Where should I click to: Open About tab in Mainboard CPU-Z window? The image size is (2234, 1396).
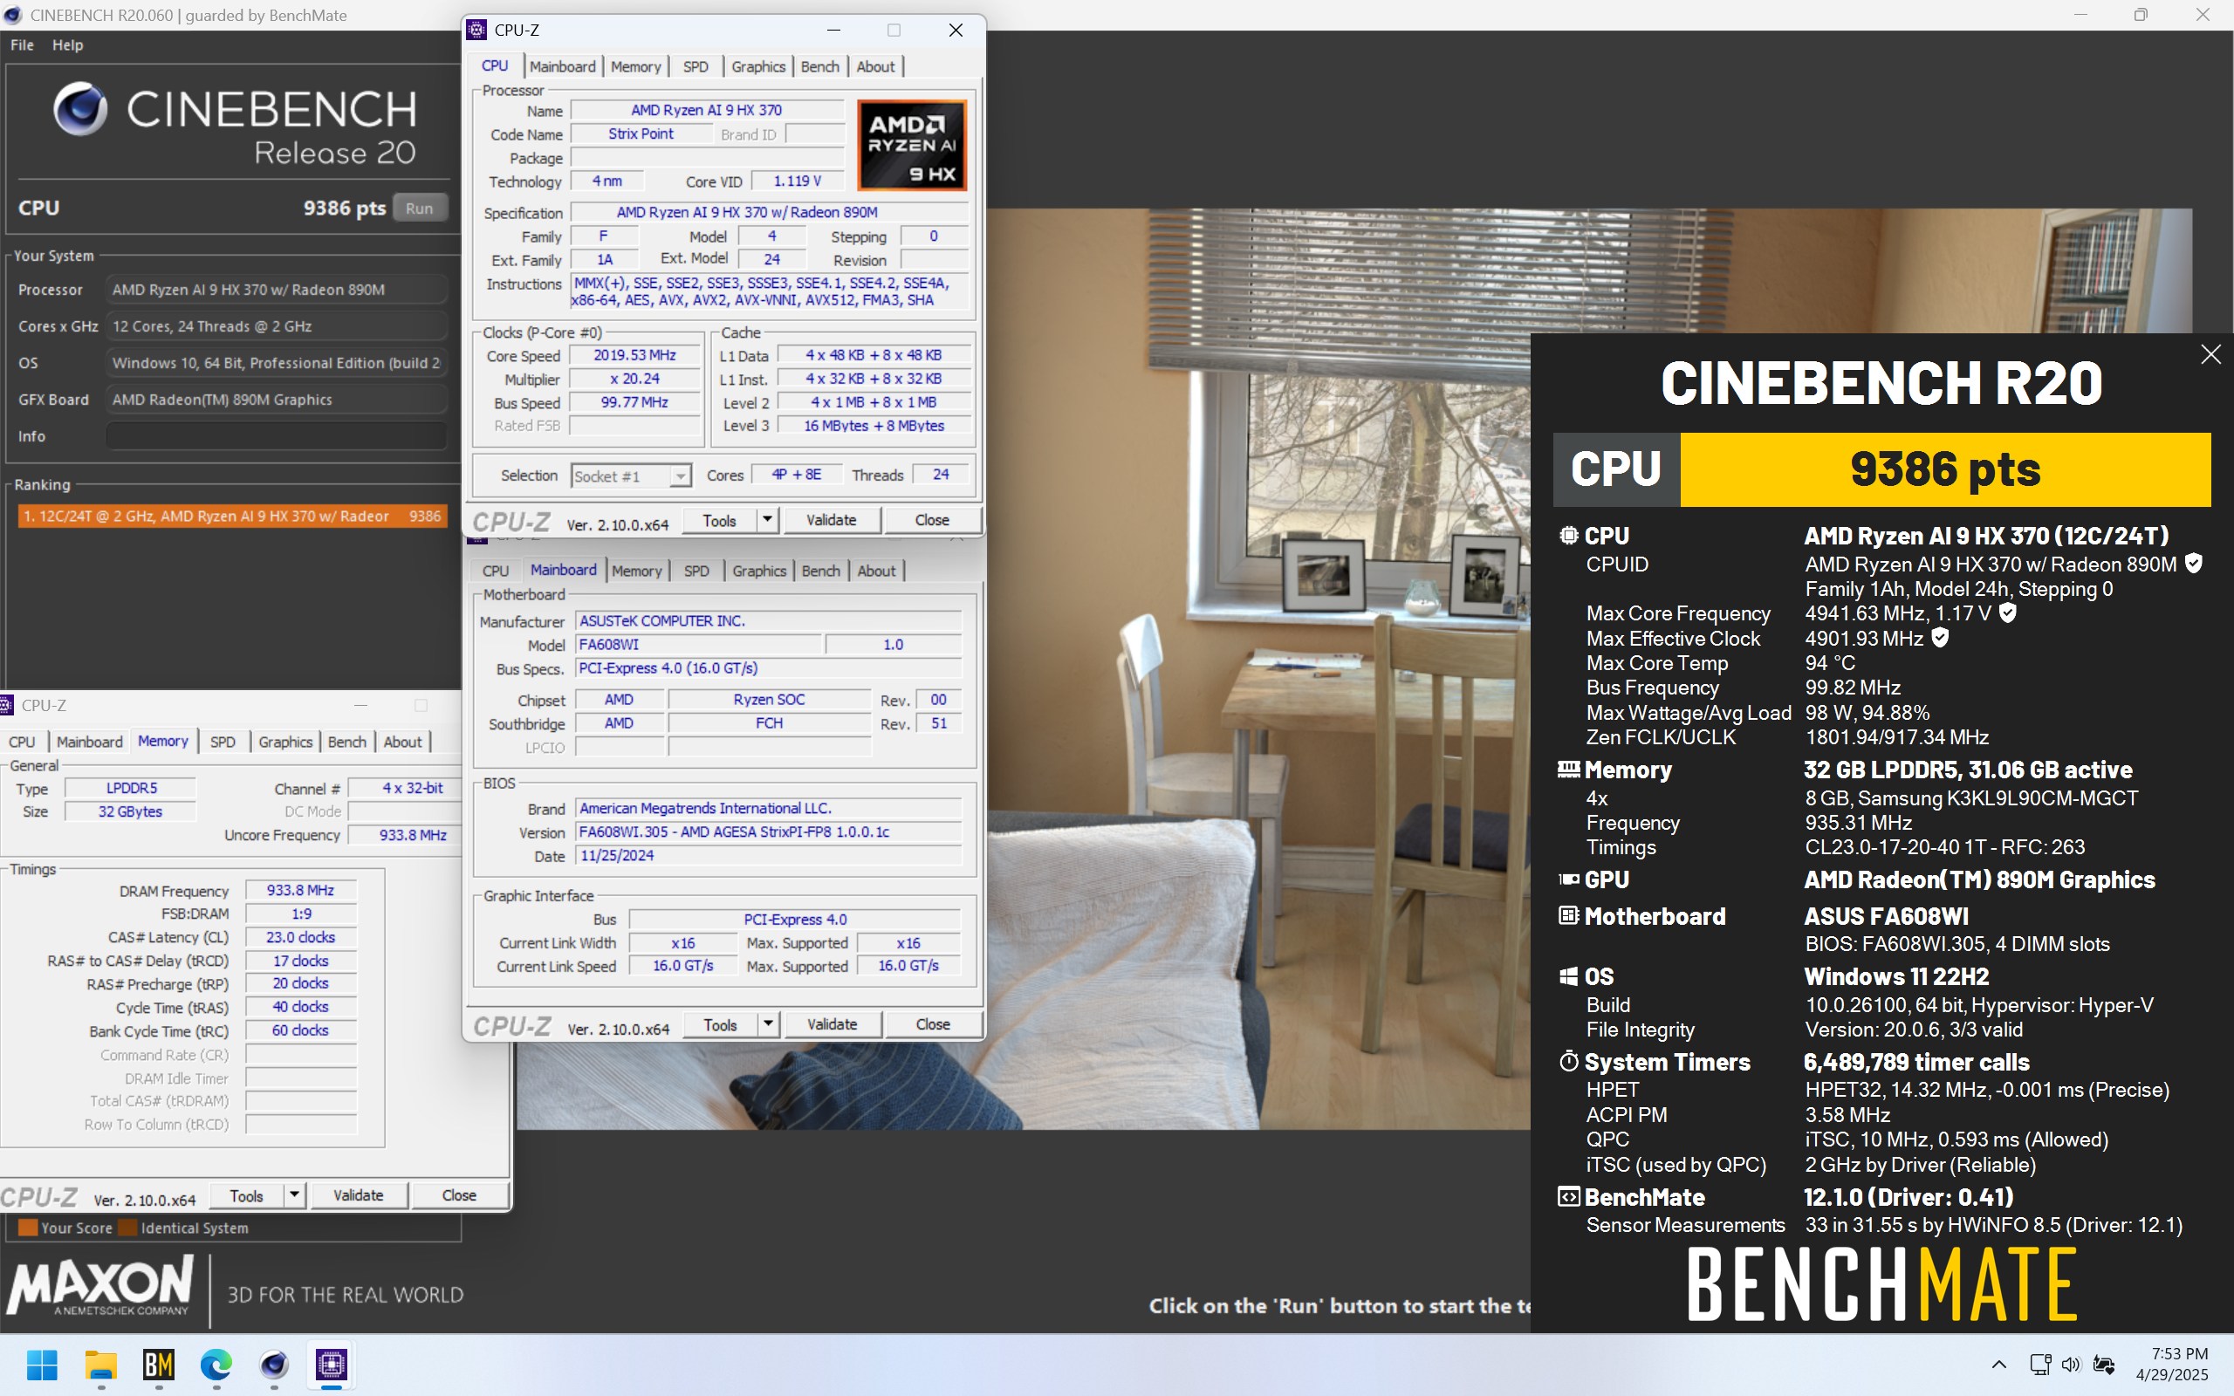876,571
